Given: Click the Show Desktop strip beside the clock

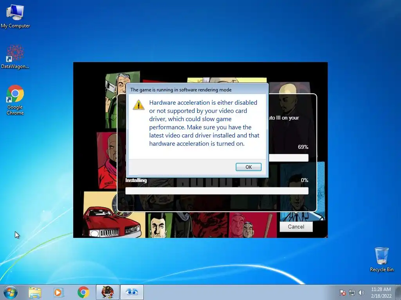Looking at the screenshot, I should pos(398,292).
